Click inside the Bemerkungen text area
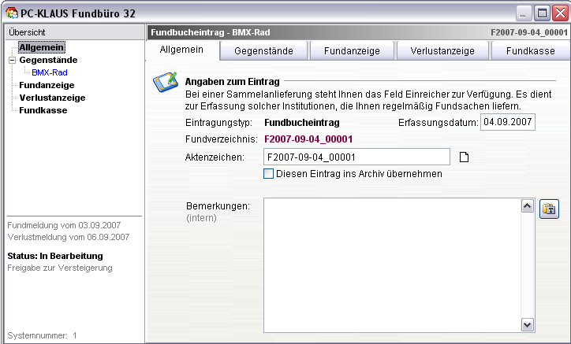Screen dimensions: 571x344 (x=391, y=264)
